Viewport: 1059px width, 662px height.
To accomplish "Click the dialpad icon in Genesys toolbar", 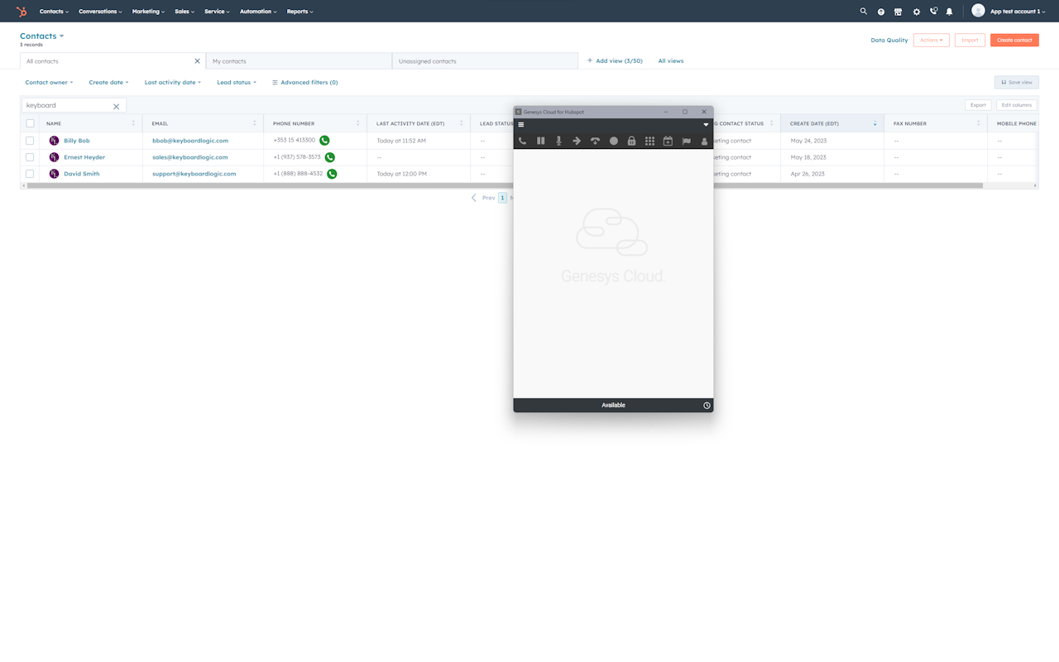I will (649, 142).
